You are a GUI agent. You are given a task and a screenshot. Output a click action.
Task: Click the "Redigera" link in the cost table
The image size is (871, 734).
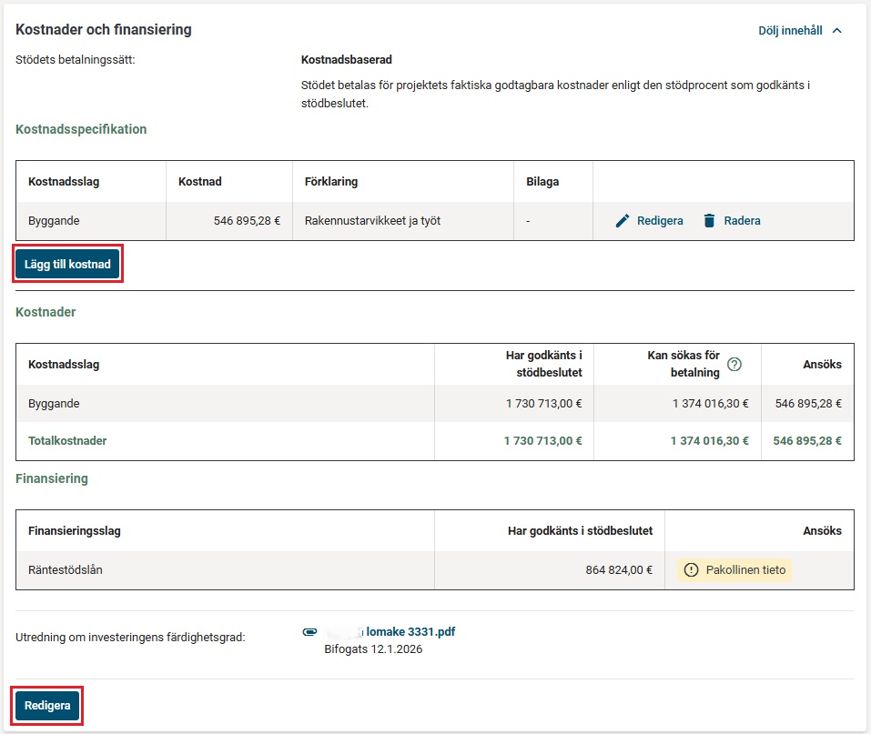pos(661,220)
